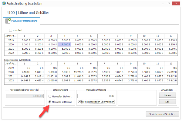The height and width of the screenshot is (121, 182).
Task: Click column header 6 in the Gegenkonto table
Action: coord(91,64)
